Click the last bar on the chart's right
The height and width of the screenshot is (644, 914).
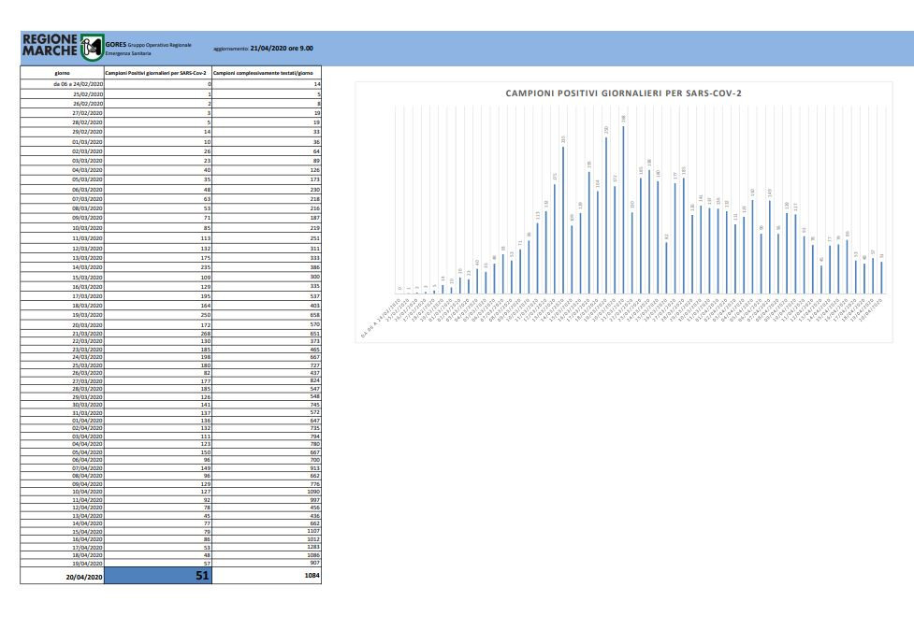(881, 278)
